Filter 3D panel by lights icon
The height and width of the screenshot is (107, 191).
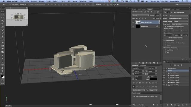point(181,65)
